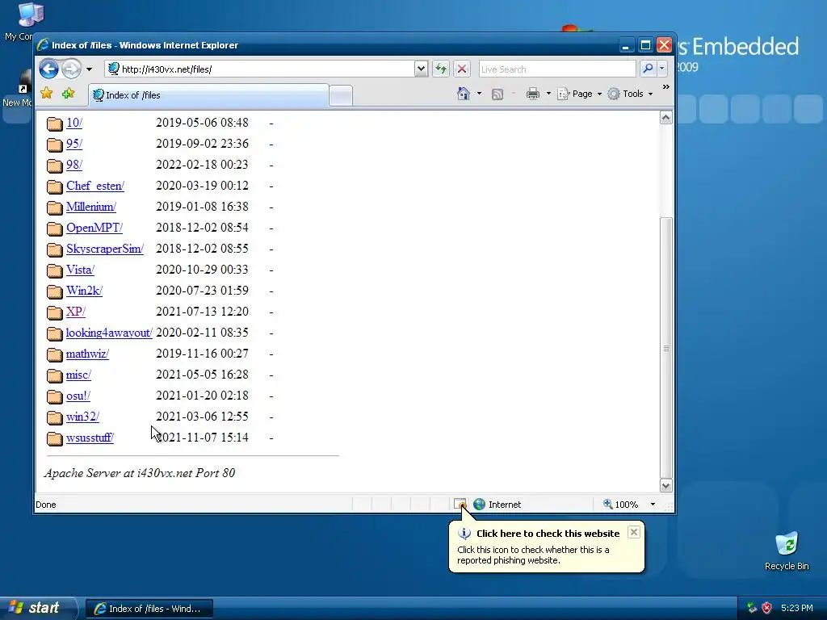Image resolution: width=827 pixels, height=620 pixels.
Task: Open the OpenMPT/ folder link
Action: click(94, 228)
